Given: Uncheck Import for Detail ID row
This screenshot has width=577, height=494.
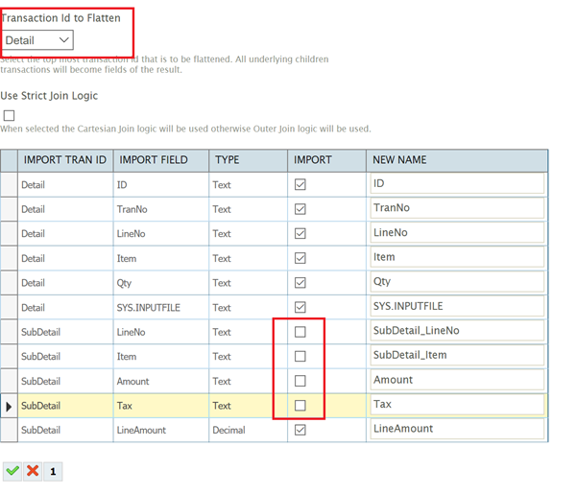Looking at the screenshot, I should click(x=300, y=183).
